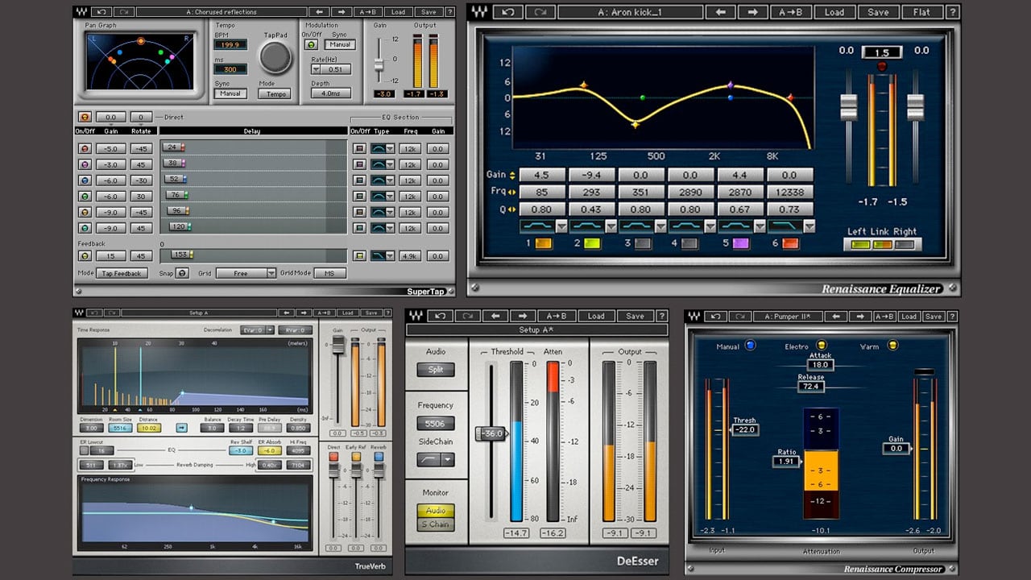Enable band 5 in Renaissance Equalizer
Viewport: 1031px width, 580px height.
click(740, 243)
